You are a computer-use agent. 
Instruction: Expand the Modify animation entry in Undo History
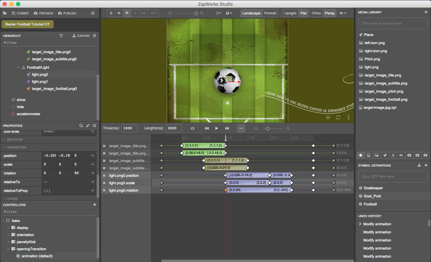(360, 224)
